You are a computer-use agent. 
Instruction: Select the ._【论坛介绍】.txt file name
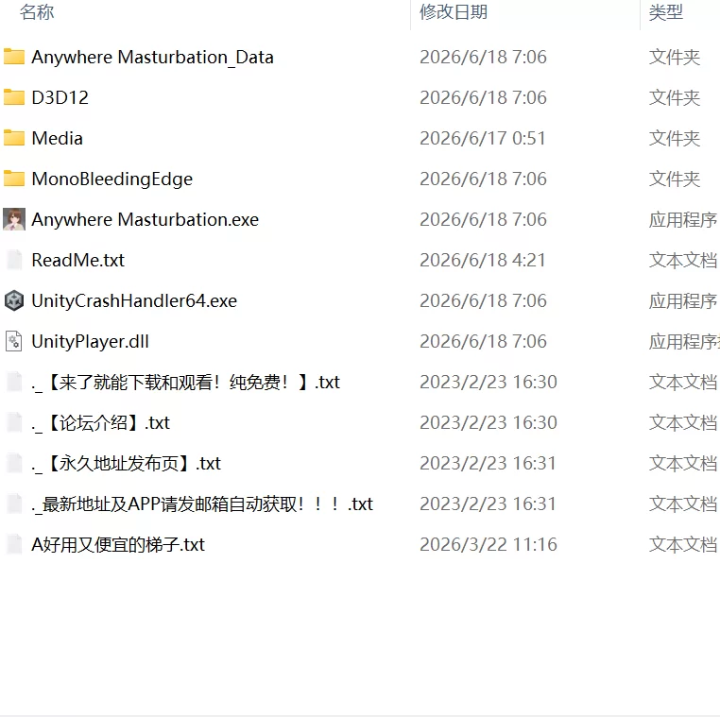[x=100, y=423]
